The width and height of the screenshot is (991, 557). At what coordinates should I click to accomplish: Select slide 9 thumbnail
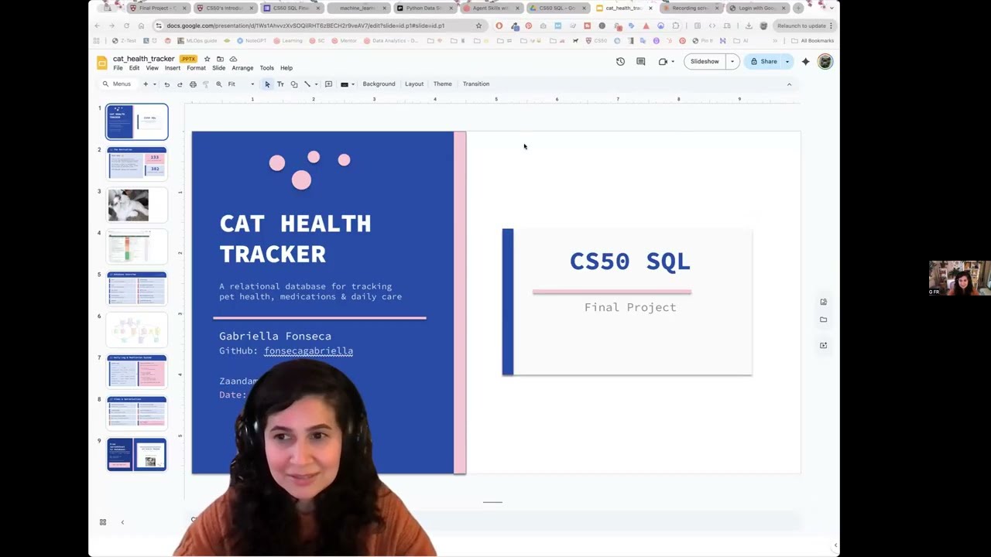tap(138, 454)
